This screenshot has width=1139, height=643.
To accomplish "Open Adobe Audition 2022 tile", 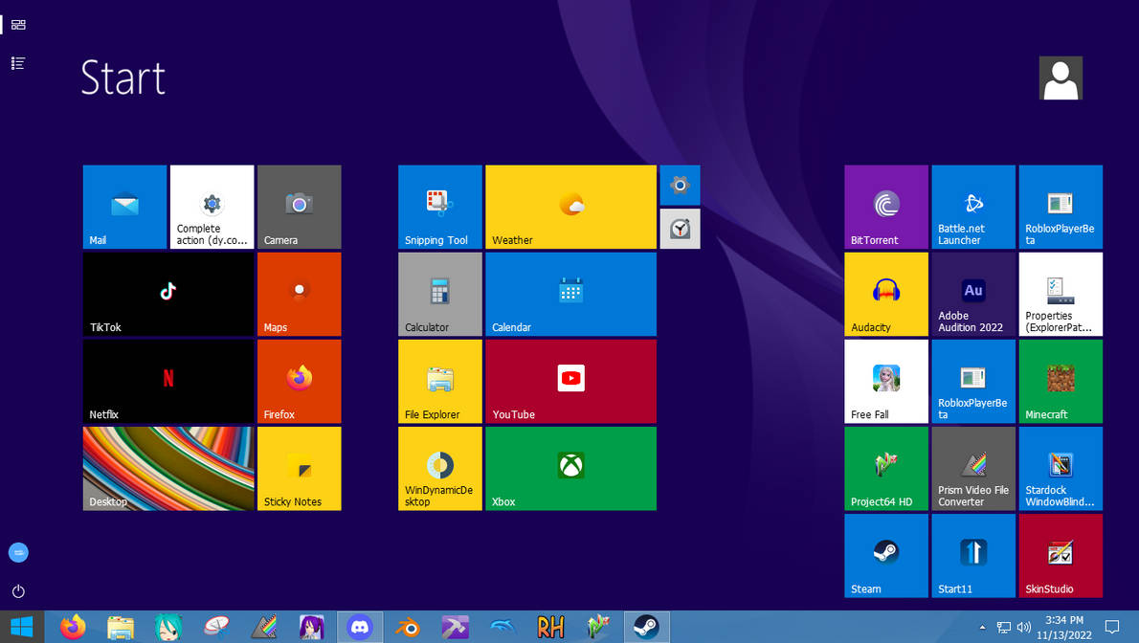I will tap(973, 295).
